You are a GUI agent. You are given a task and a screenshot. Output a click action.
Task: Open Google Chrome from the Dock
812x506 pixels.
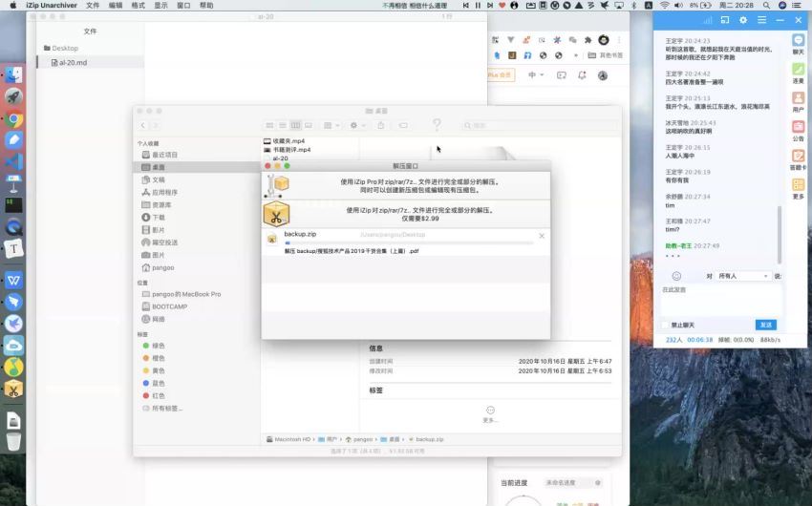coord(13,119)
